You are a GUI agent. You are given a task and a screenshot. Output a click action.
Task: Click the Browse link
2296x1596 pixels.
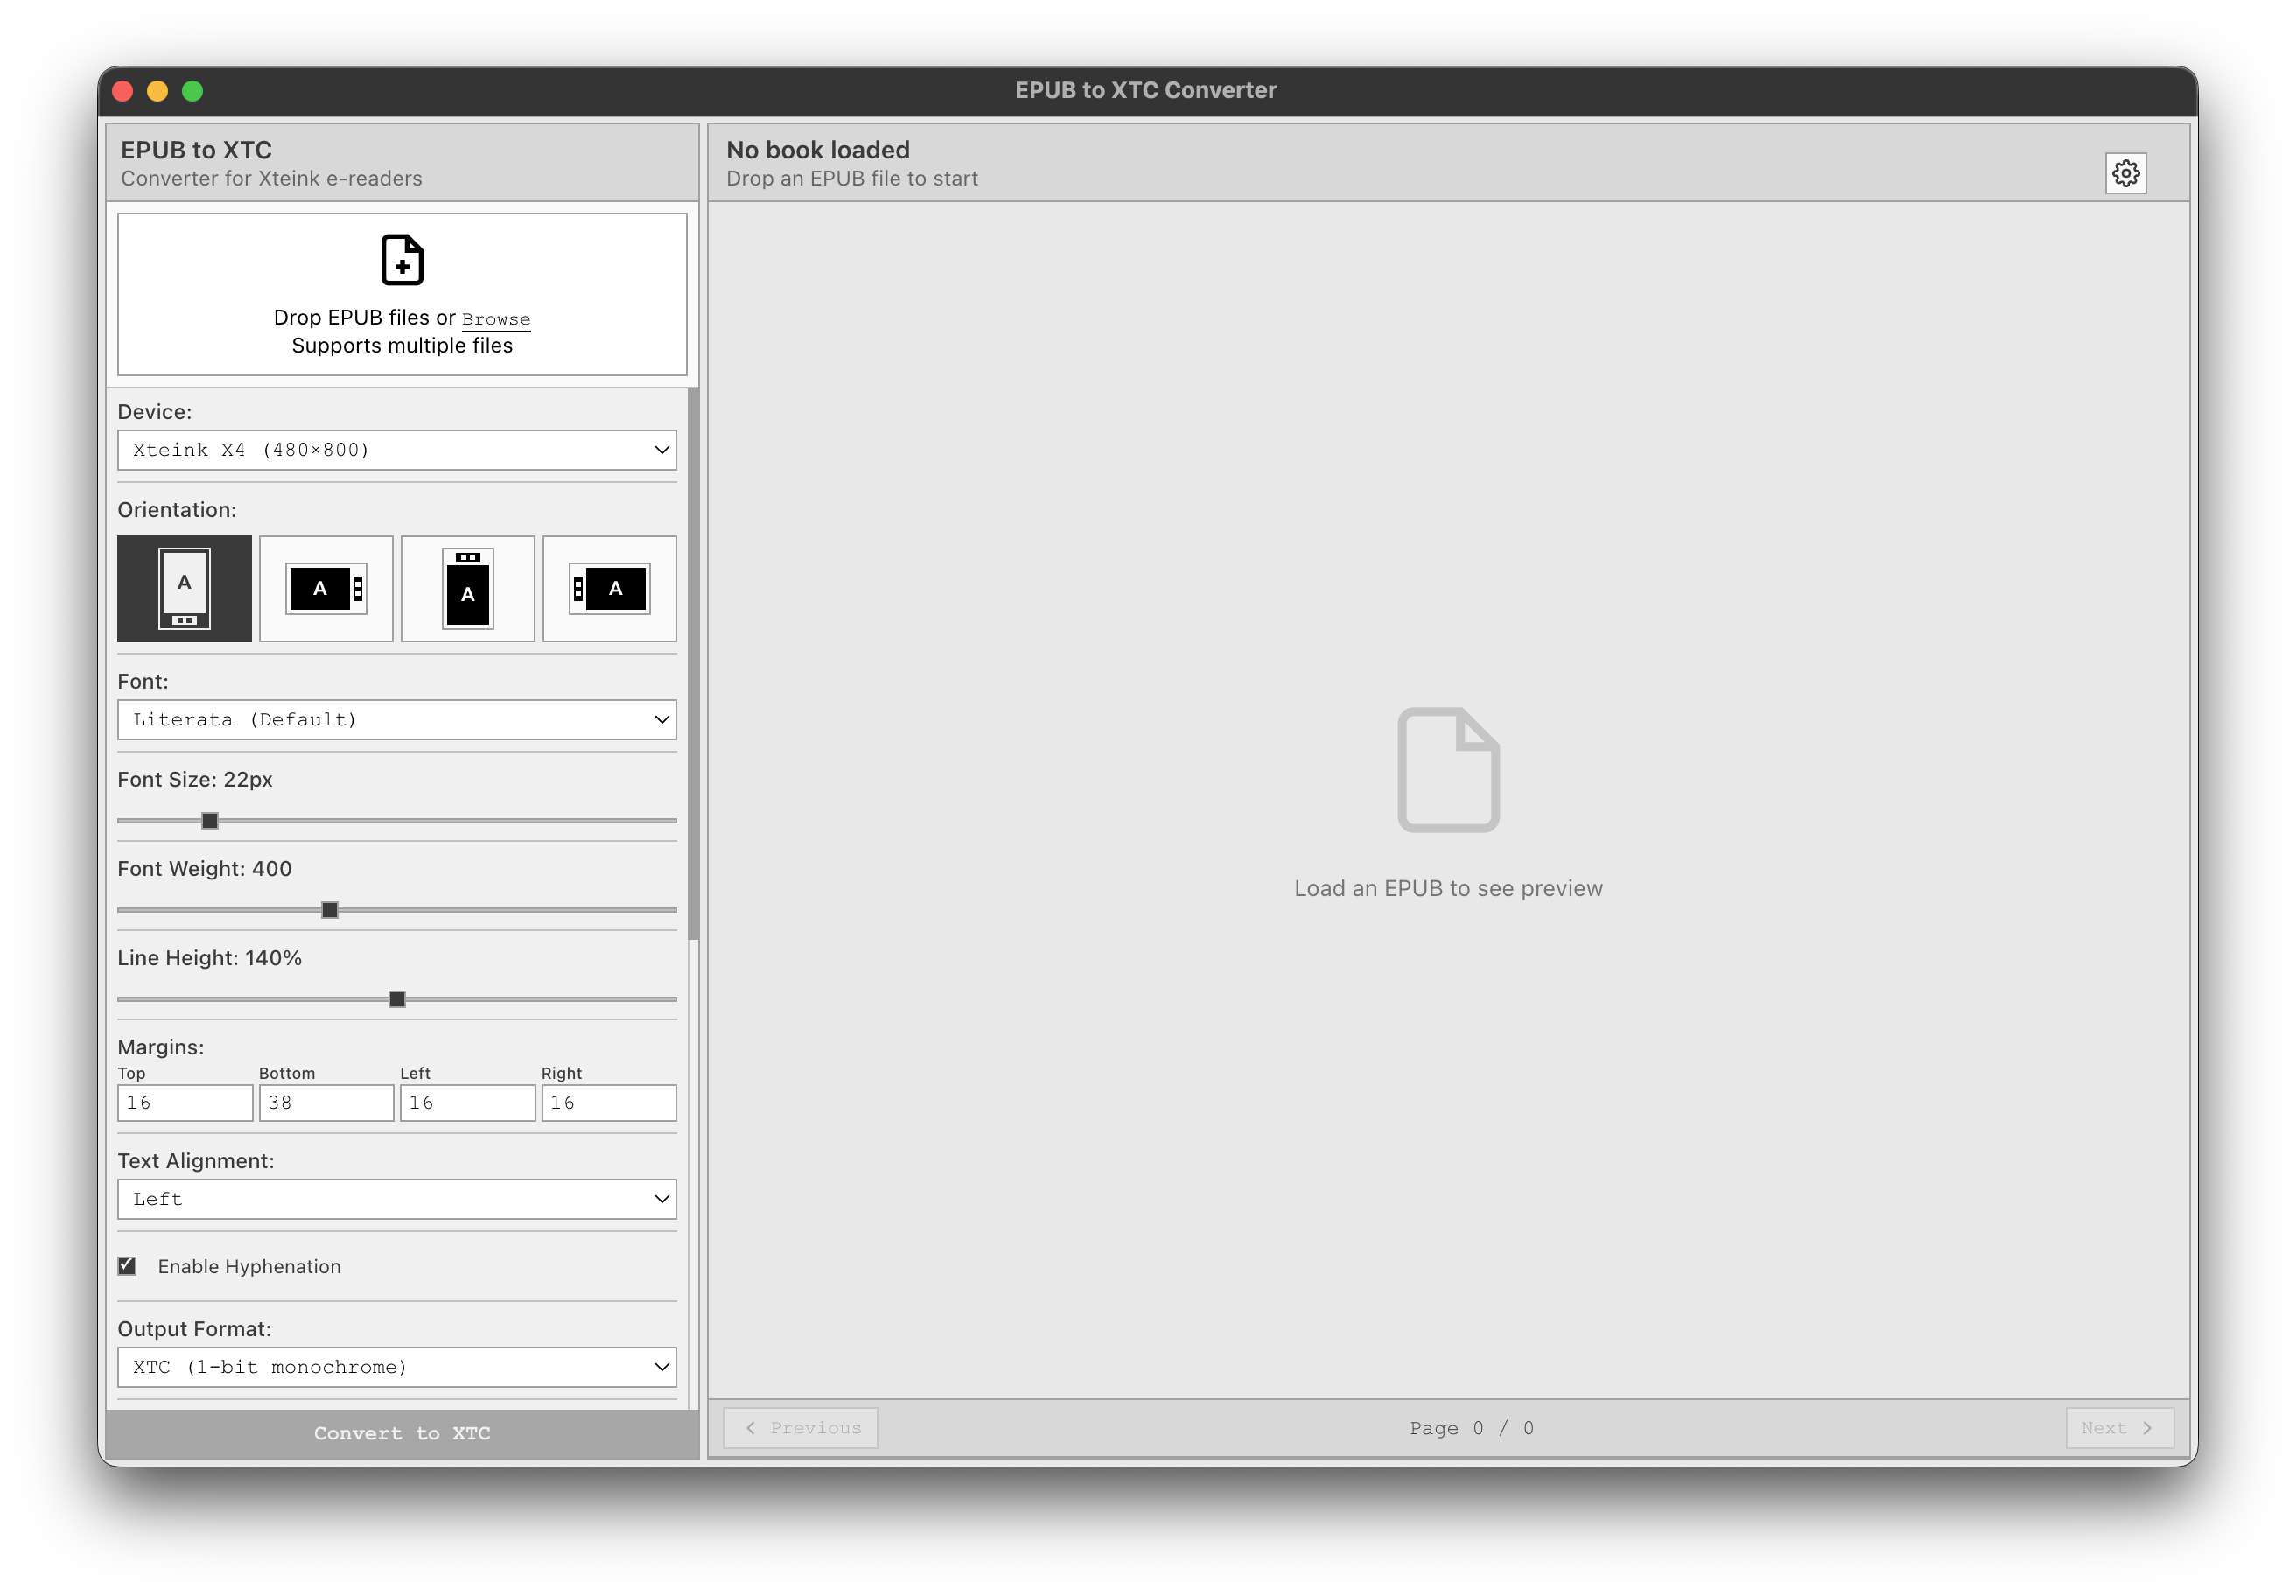496,319
